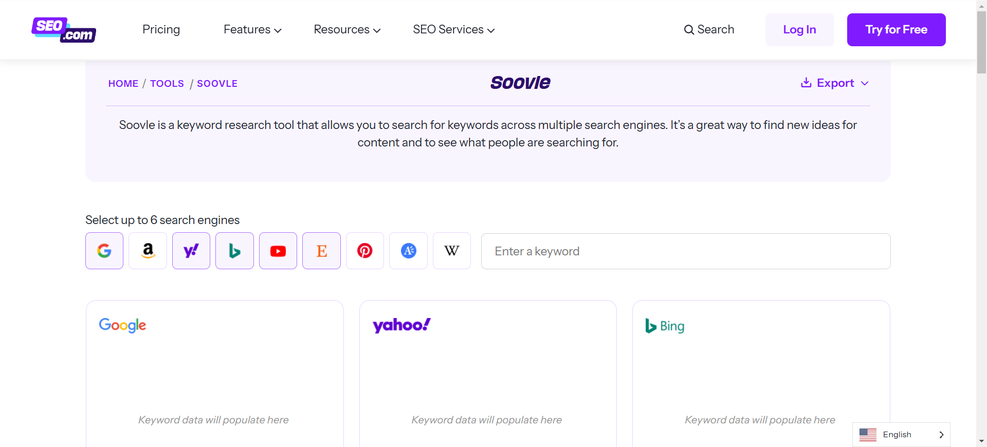Click the magnifier Search icon in header
987x447 pixels.
[x=688, y=30]
